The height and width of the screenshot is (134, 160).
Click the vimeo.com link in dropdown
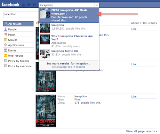pos(59,14)
